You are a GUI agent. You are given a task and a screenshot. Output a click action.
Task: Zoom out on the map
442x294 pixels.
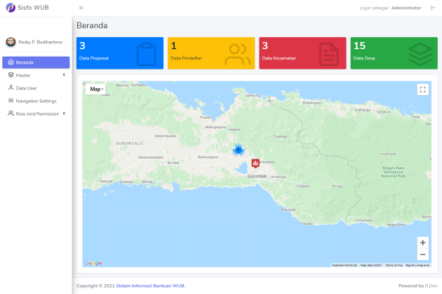pyautogui.click(x=422, y=255)
